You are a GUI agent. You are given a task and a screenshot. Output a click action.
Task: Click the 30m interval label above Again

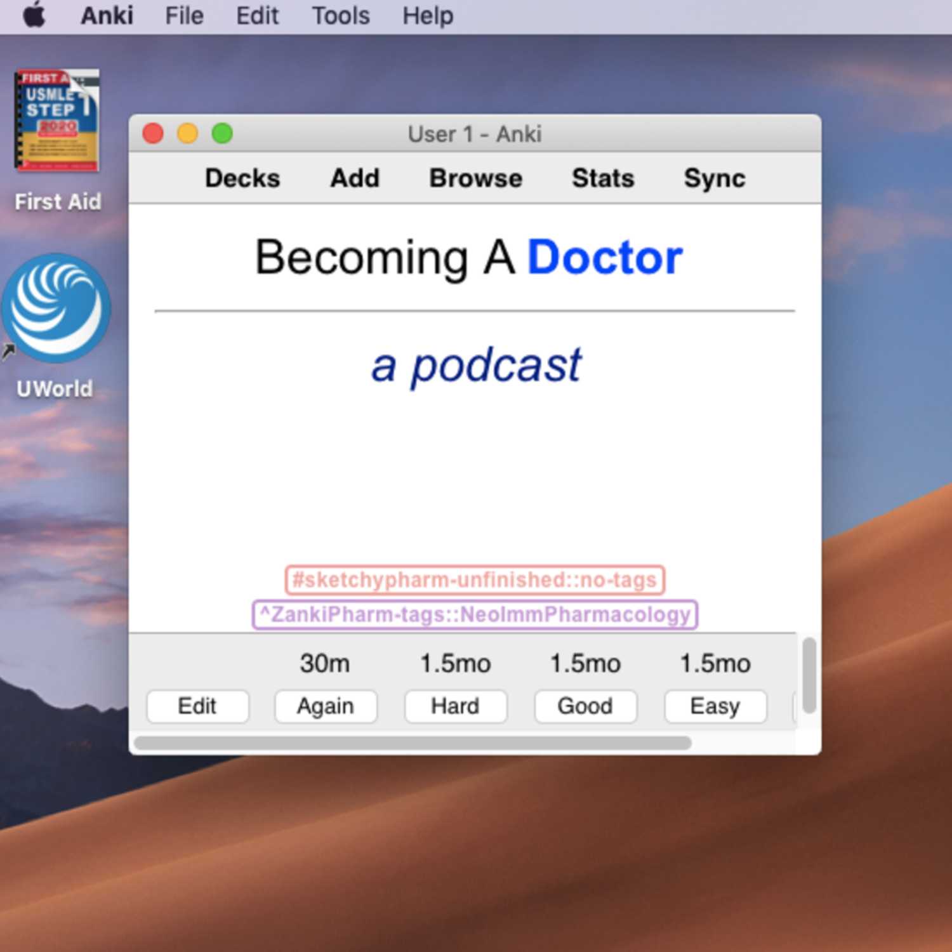click(x=325, y=663)
